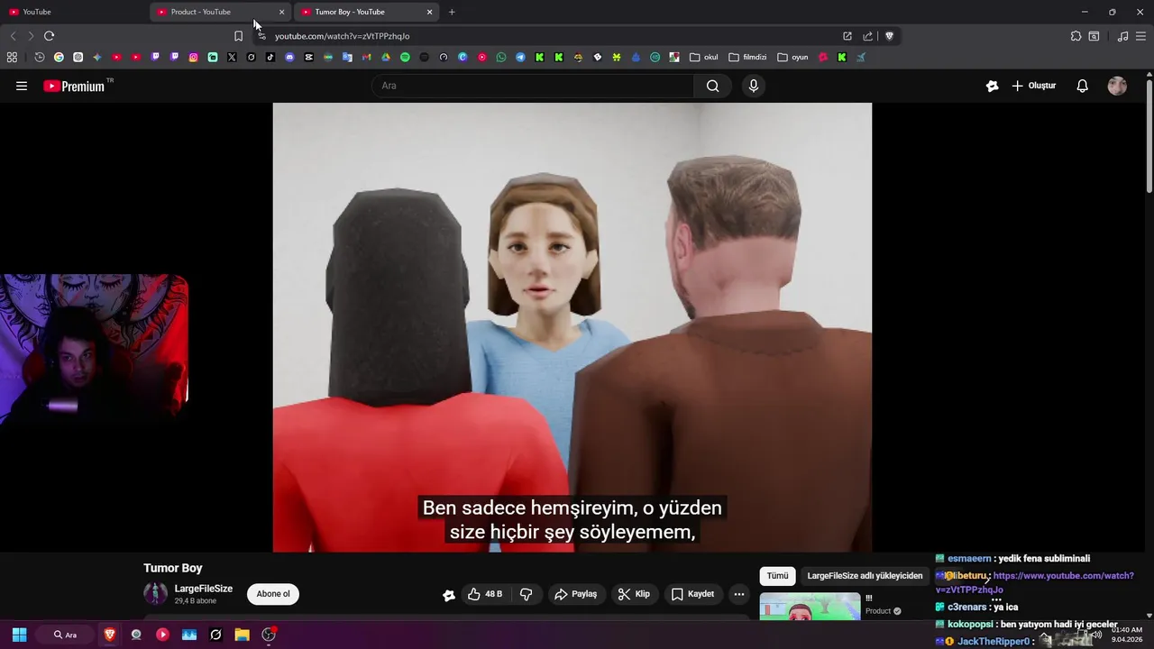Like the video showing 48 B

[x=485, y=594]
